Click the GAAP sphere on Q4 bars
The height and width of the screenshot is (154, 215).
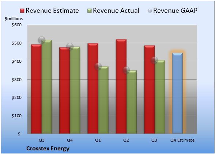coord(70,47)
